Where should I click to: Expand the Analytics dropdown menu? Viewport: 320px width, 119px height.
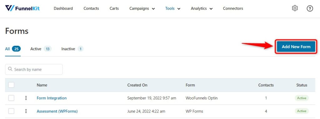coord(202,8)
